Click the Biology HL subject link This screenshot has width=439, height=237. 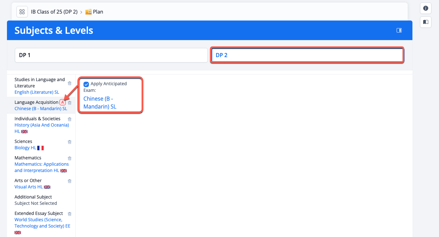tap(25, 148)
